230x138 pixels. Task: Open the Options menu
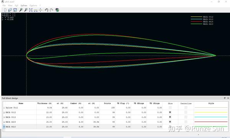[33, 5]
